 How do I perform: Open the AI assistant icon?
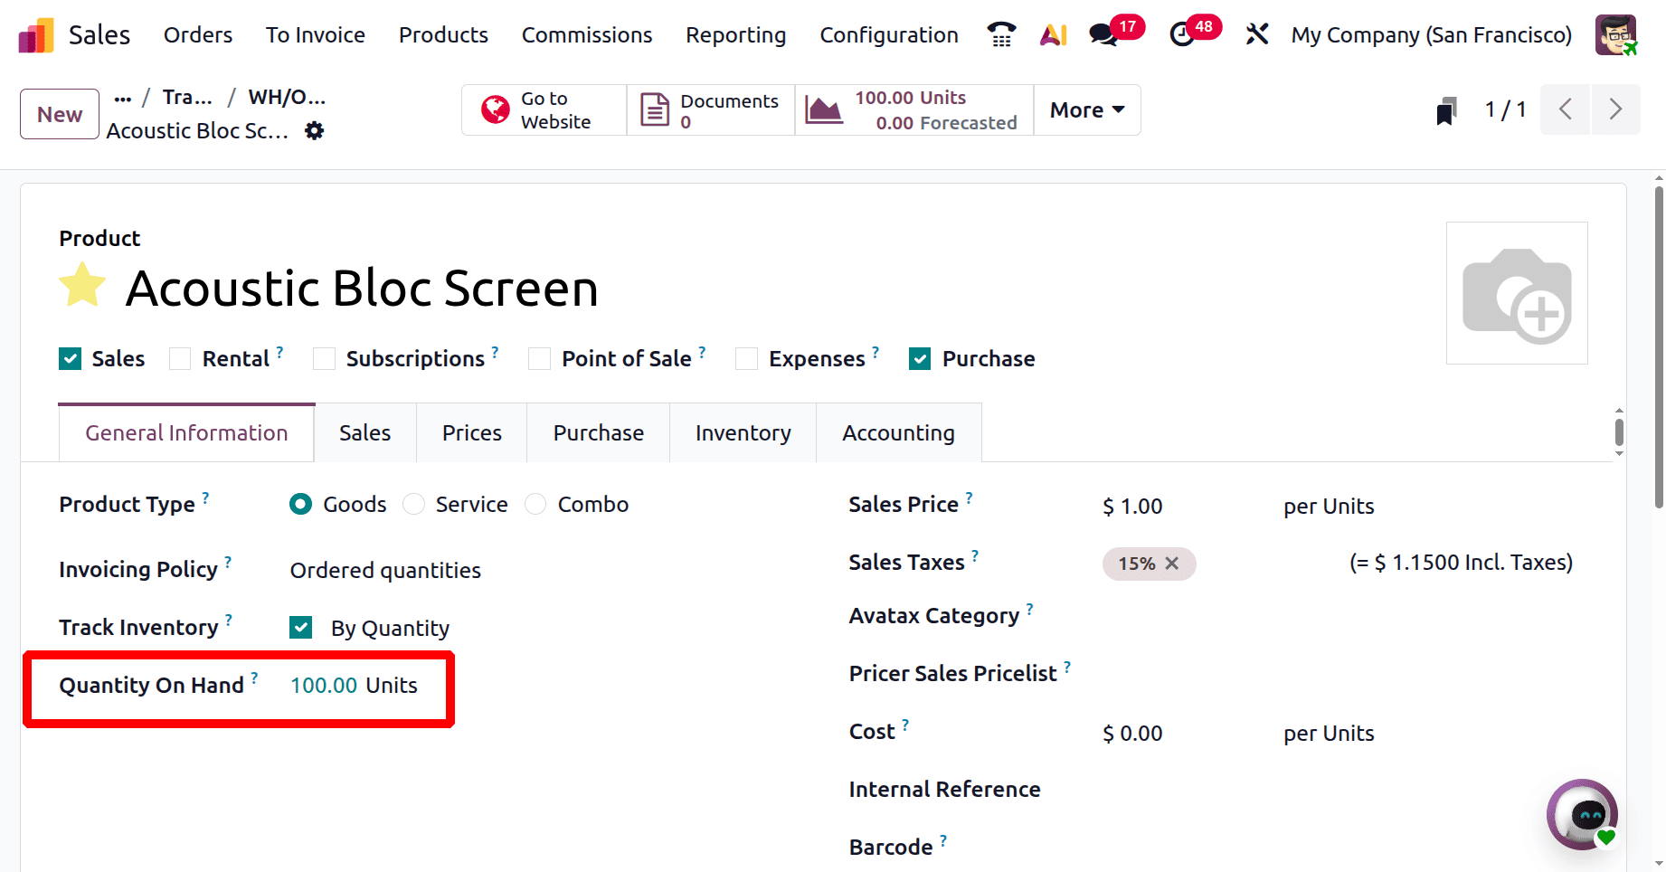point(1053,34)
